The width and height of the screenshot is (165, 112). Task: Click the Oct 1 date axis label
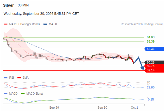(135, 108)
